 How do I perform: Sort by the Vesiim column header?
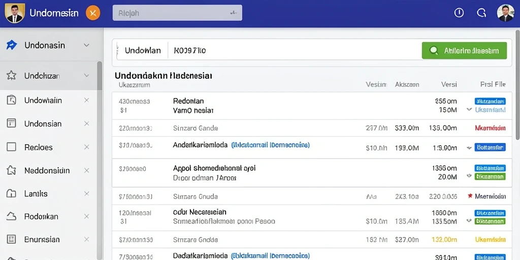pyautogui.click(x=376, y=85)
